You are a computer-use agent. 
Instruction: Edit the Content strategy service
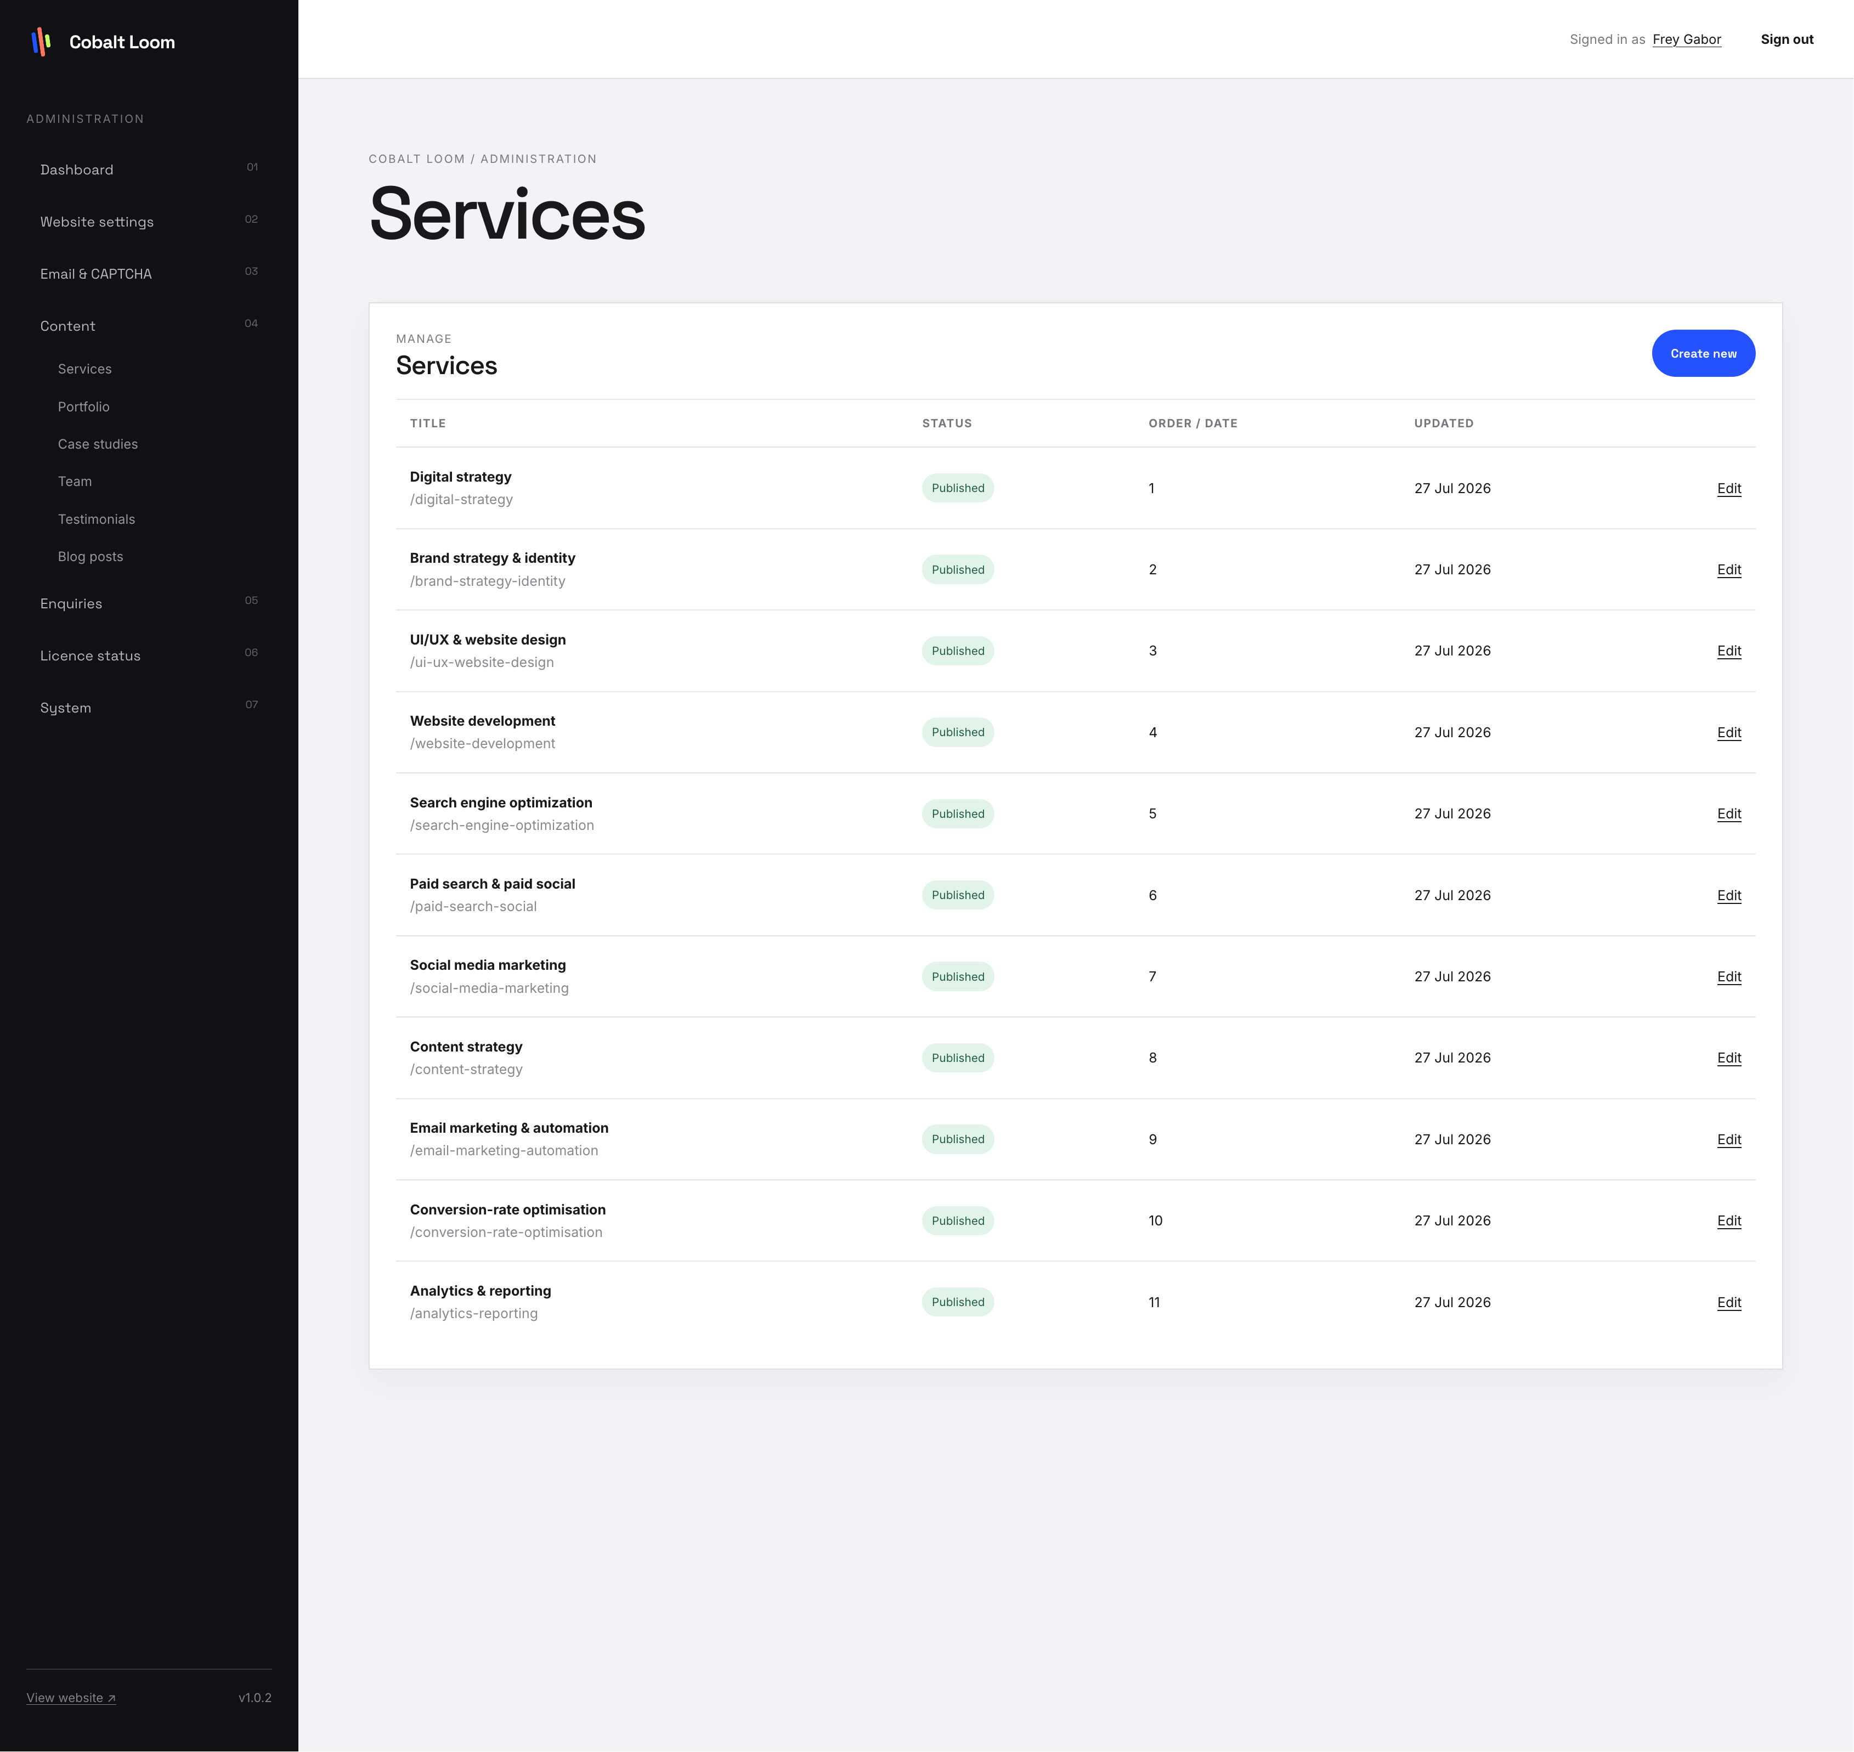pos(1729,1058)
